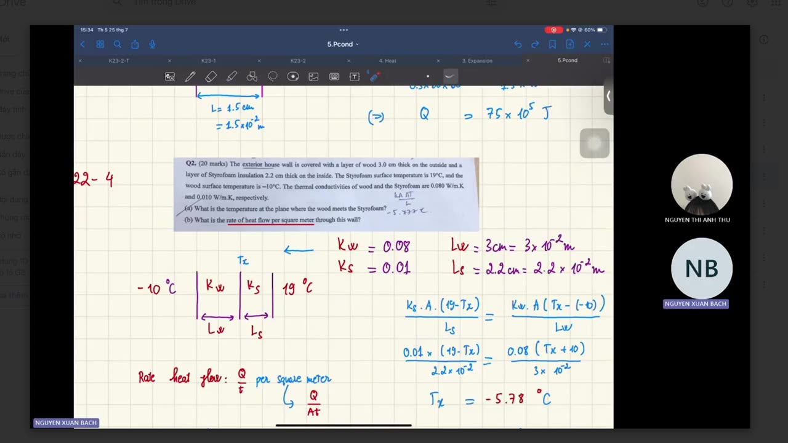Click the 'L = 1.5 cm' blue annotation
The height and width of the screenshot is (443, 788).
(232, 108)
